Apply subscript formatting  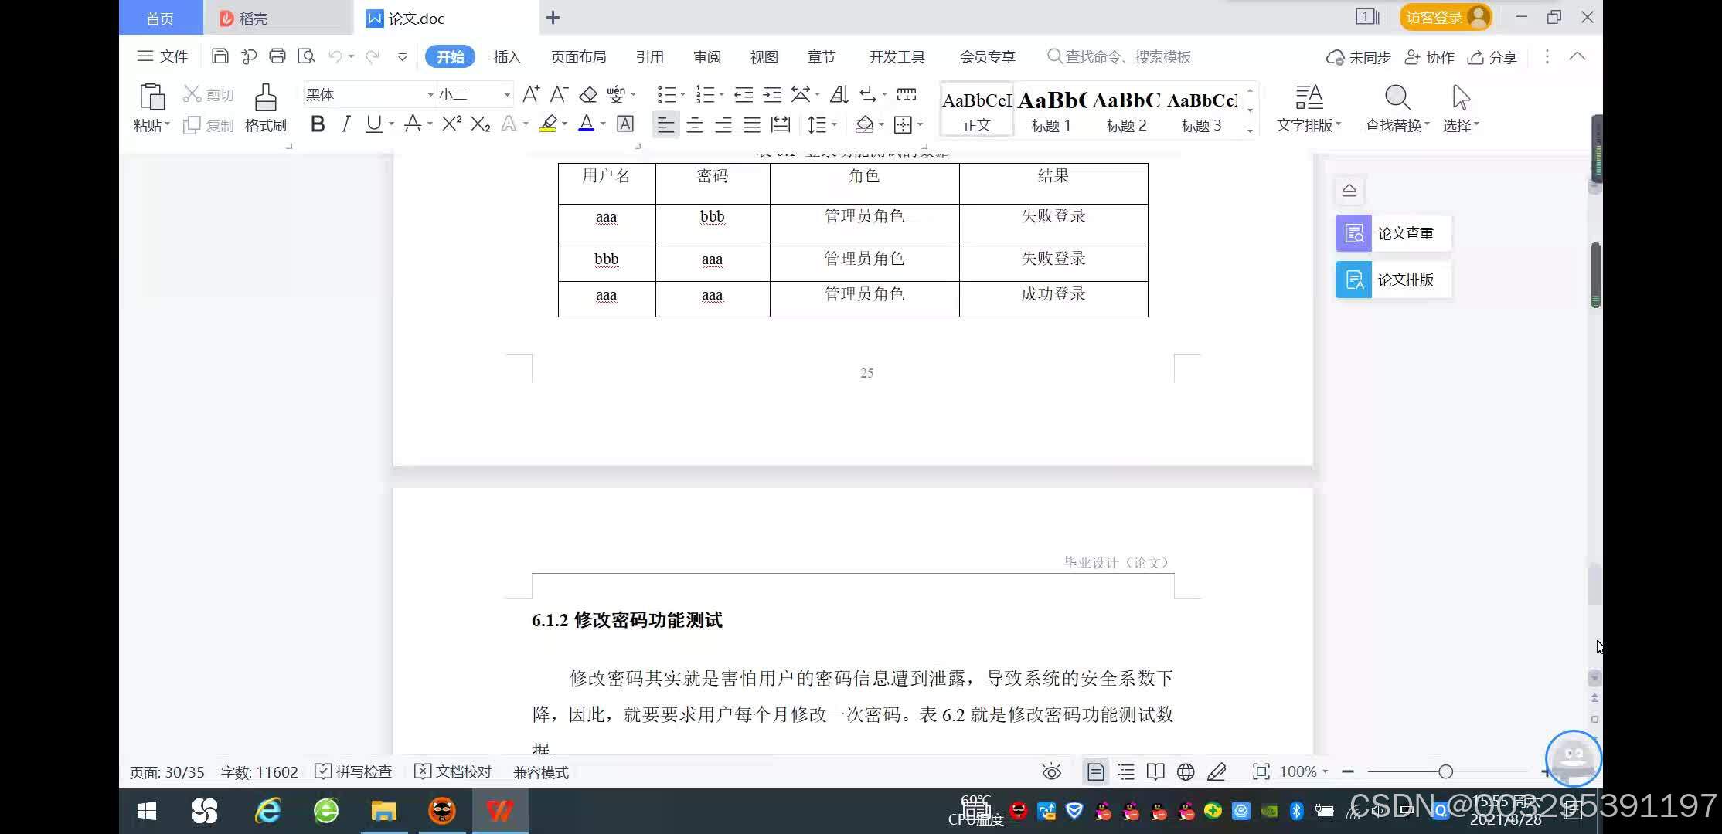(x=481, y=124)
